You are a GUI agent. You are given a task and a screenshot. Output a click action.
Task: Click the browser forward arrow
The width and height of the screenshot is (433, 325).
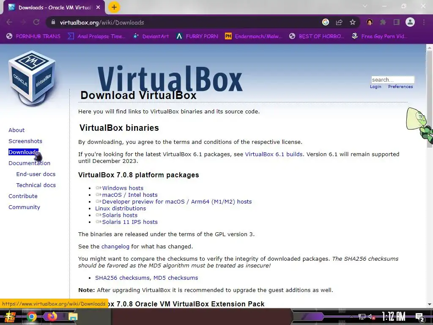point(23,22)
